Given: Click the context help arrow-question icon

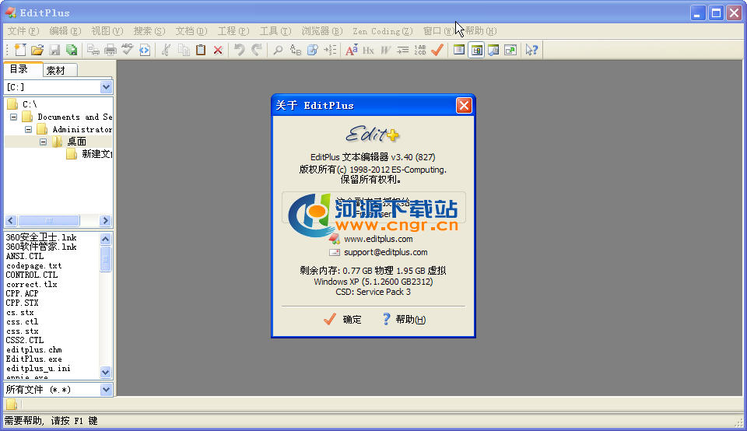Looking at the screenshot, I should [x=531, y=50].
